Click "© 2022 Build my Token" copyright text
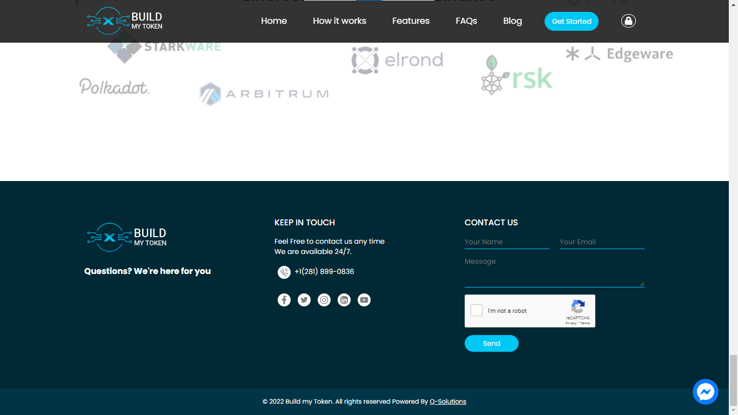 298,401
